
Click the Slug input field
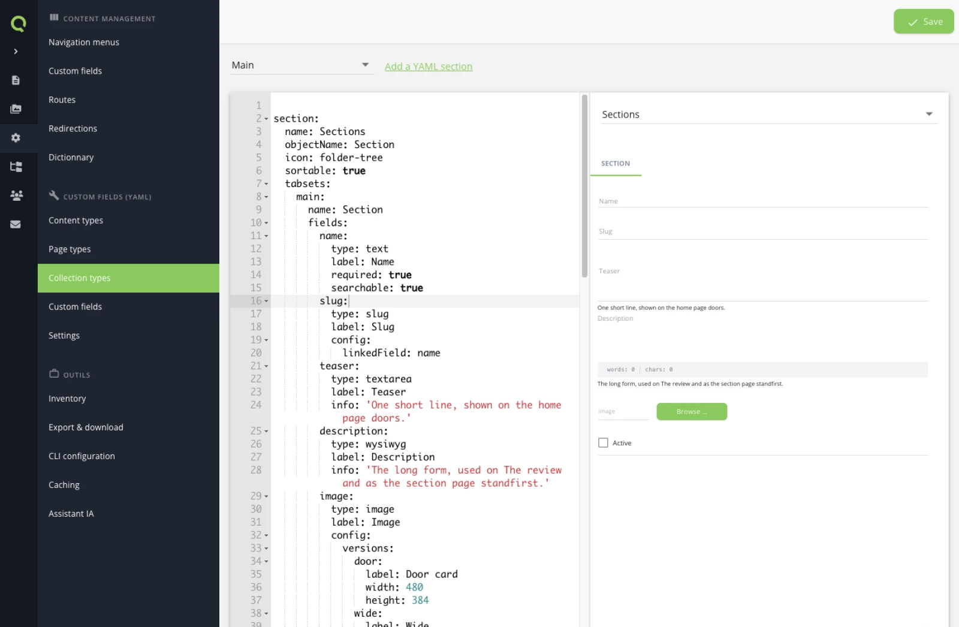point(762,232)
